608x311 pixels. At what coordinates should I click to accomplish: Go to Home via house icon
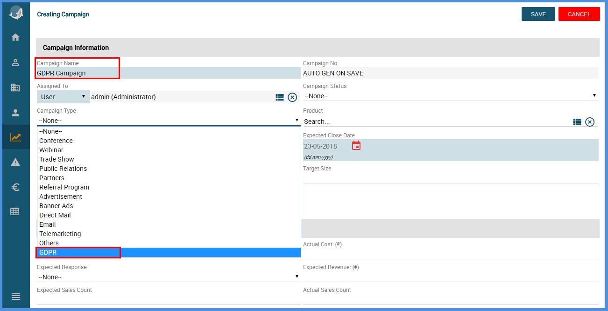click(15, 37)
